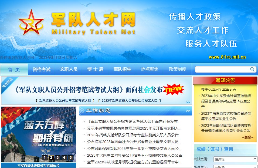The image size is (258, 168).
Task: Open news item 公布联勤保障部队2023年第一批专业技能类文职人员
Action: coord(134,149)
